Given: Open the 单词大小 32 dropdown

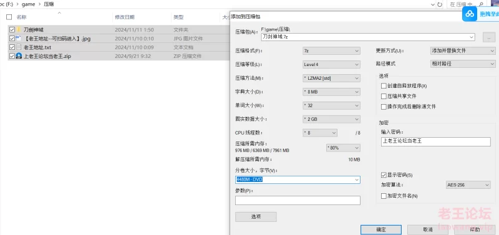Looking at the screenshot, I should coord(332,105).
